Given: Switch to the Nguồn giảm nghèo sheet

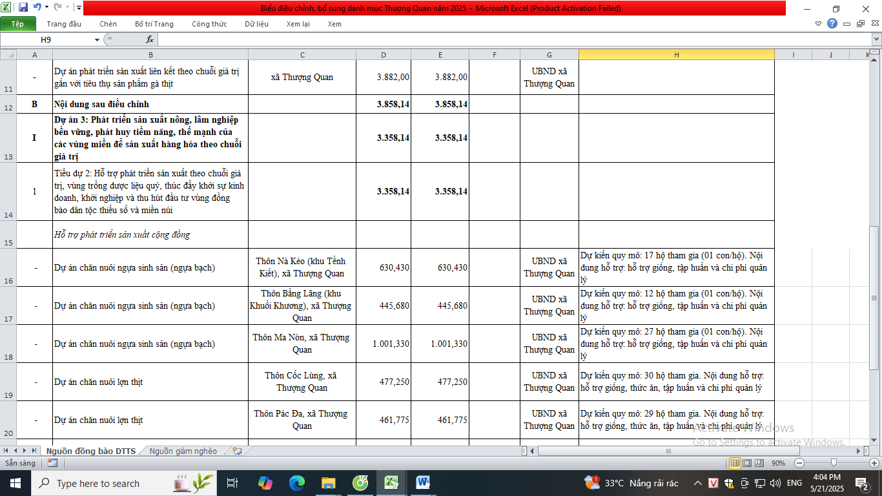Looking at the screenshot, I should click(x=183, y=451).
